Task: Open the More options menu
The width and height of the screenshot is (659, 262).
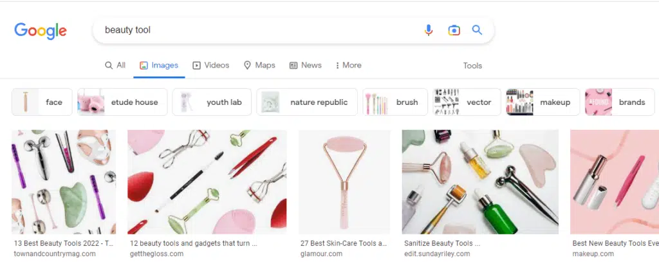Action: (348, 65)
